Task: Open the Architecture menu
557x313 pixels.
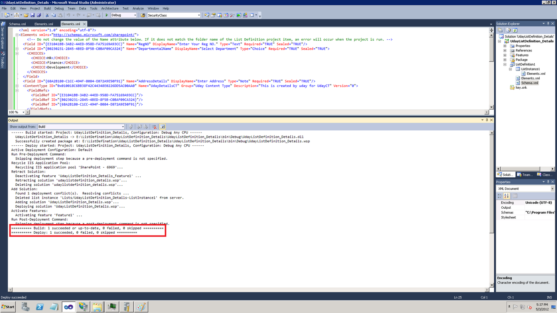Action: pyautogui.click(x=110, y=8)
